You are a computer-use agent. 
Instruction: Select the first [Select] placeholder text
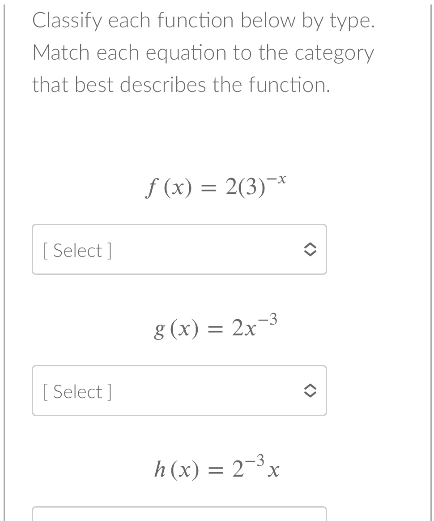(x=77, y=250)
